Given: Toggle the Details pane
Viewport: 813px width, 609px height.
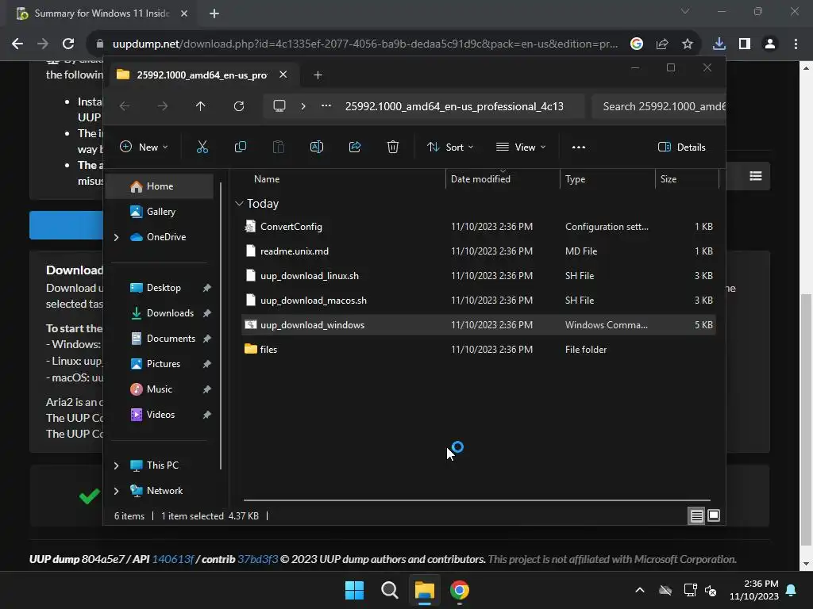Looking at the screenshot, I should point(682,147).
